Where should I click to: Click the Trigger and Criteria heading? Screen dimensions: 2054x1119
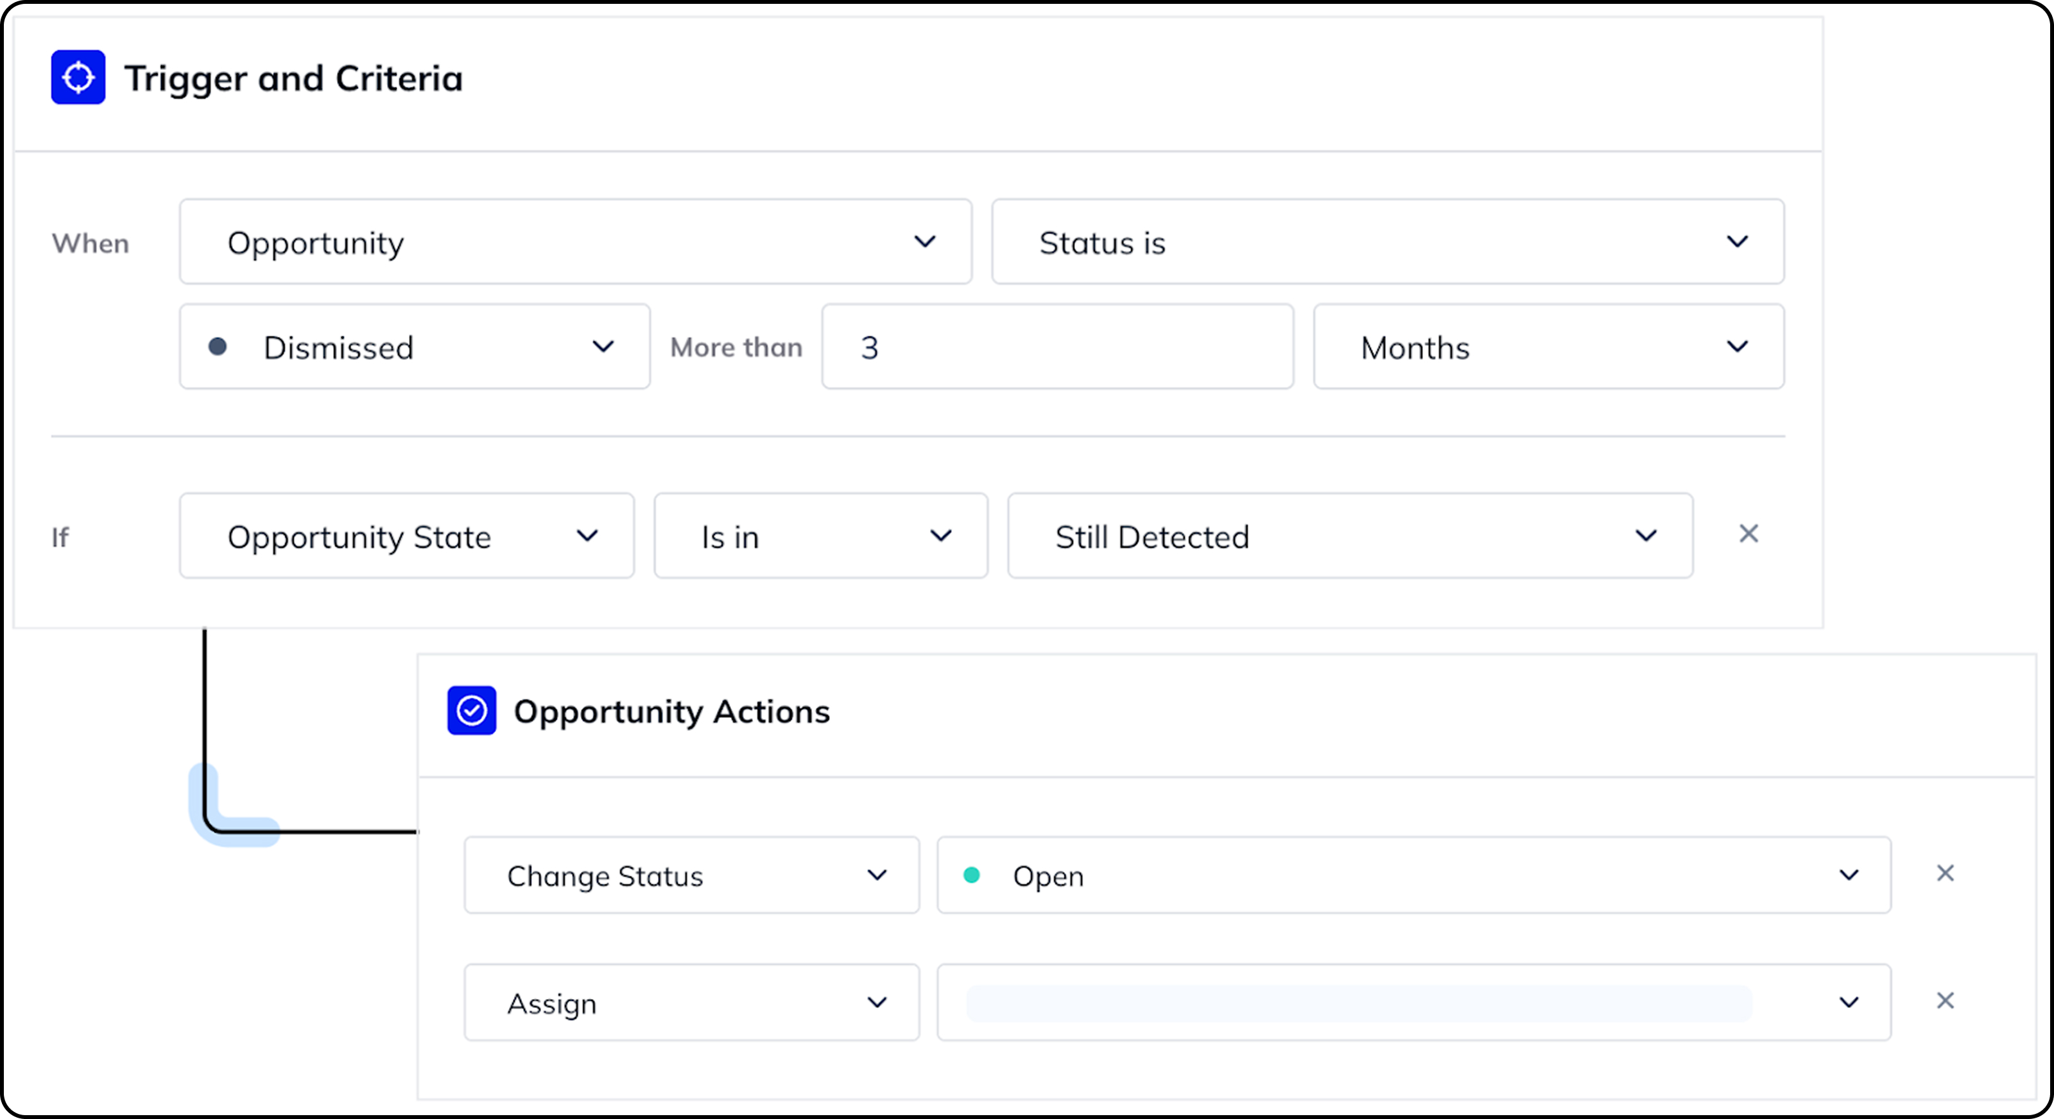pos(293,78)
